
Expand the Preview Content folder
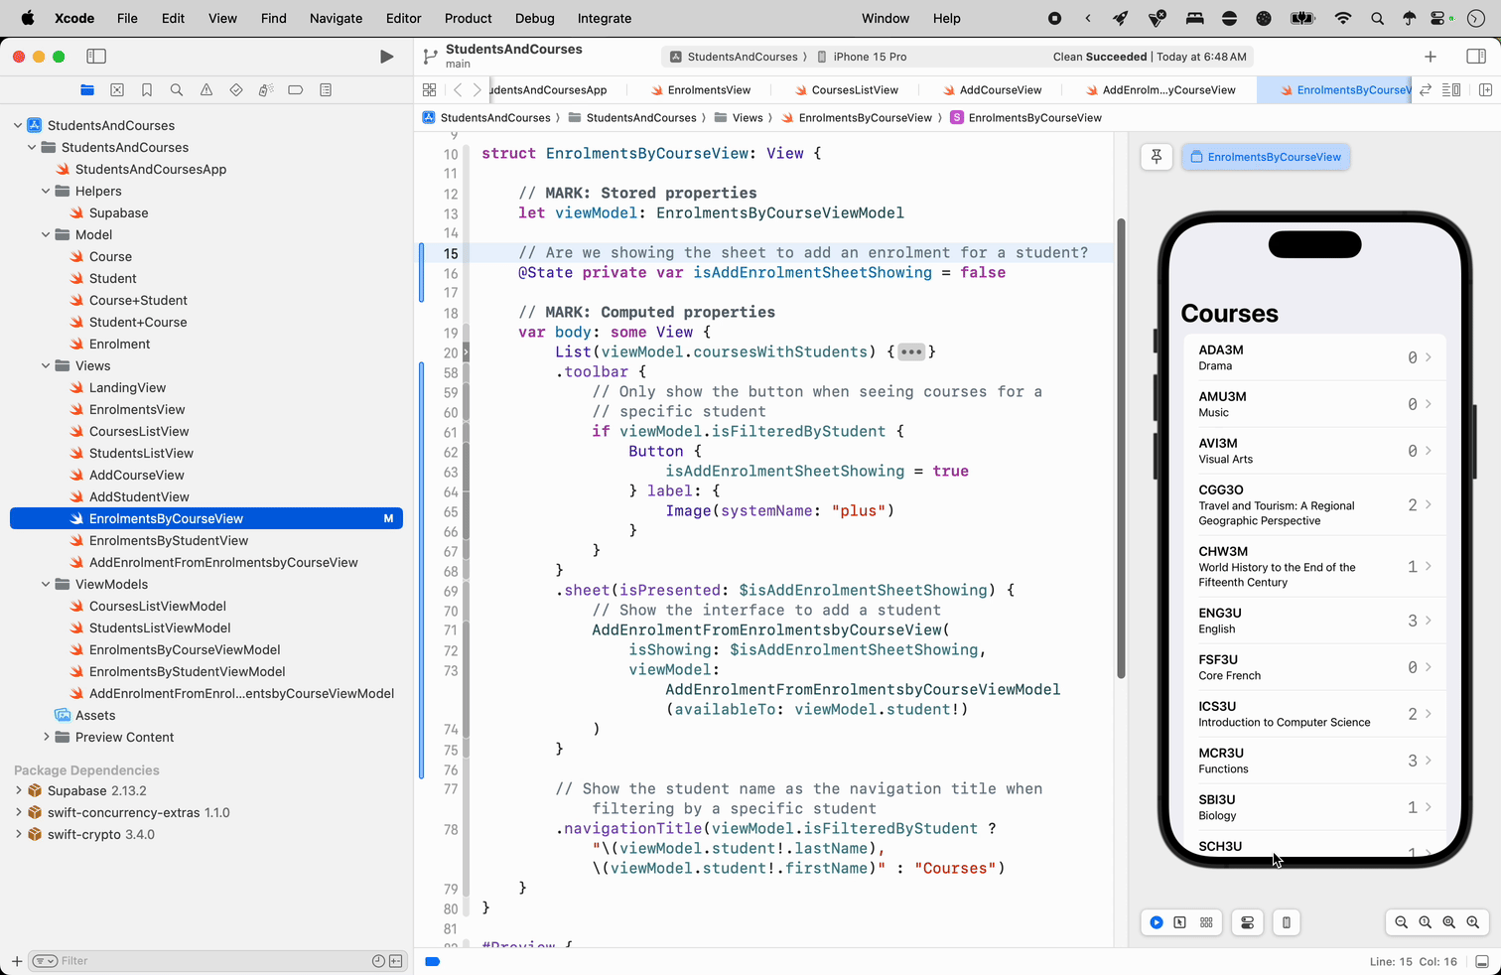tap(46, 738)
